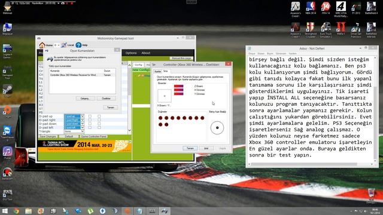Screen dimensions: 383x215
Task: Open the D-pad left mapping dropdown
Action: tap(74, 127)
